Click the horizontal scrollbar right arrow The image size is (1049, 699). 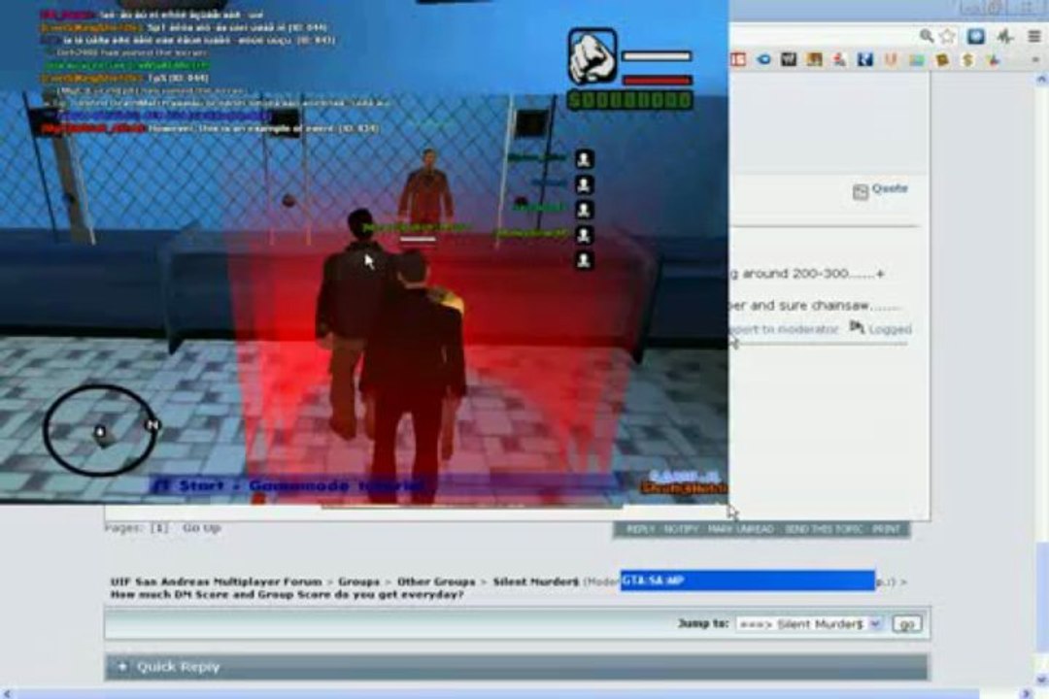tap(1026, 693)
